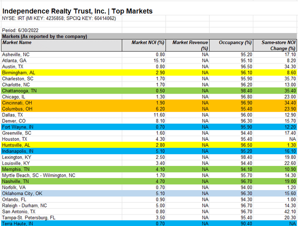
Task: Click the green 'Chattanooga, TN' cell
Action: pos(61,91)
